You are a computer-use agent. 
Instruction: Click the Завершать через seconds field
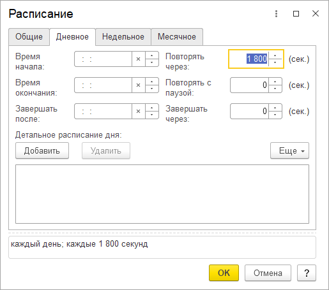click(249, 111)
